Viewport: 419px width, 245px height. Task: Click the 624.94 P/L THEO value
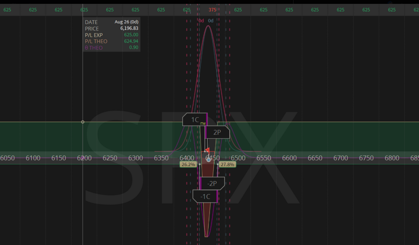point(131,41)
